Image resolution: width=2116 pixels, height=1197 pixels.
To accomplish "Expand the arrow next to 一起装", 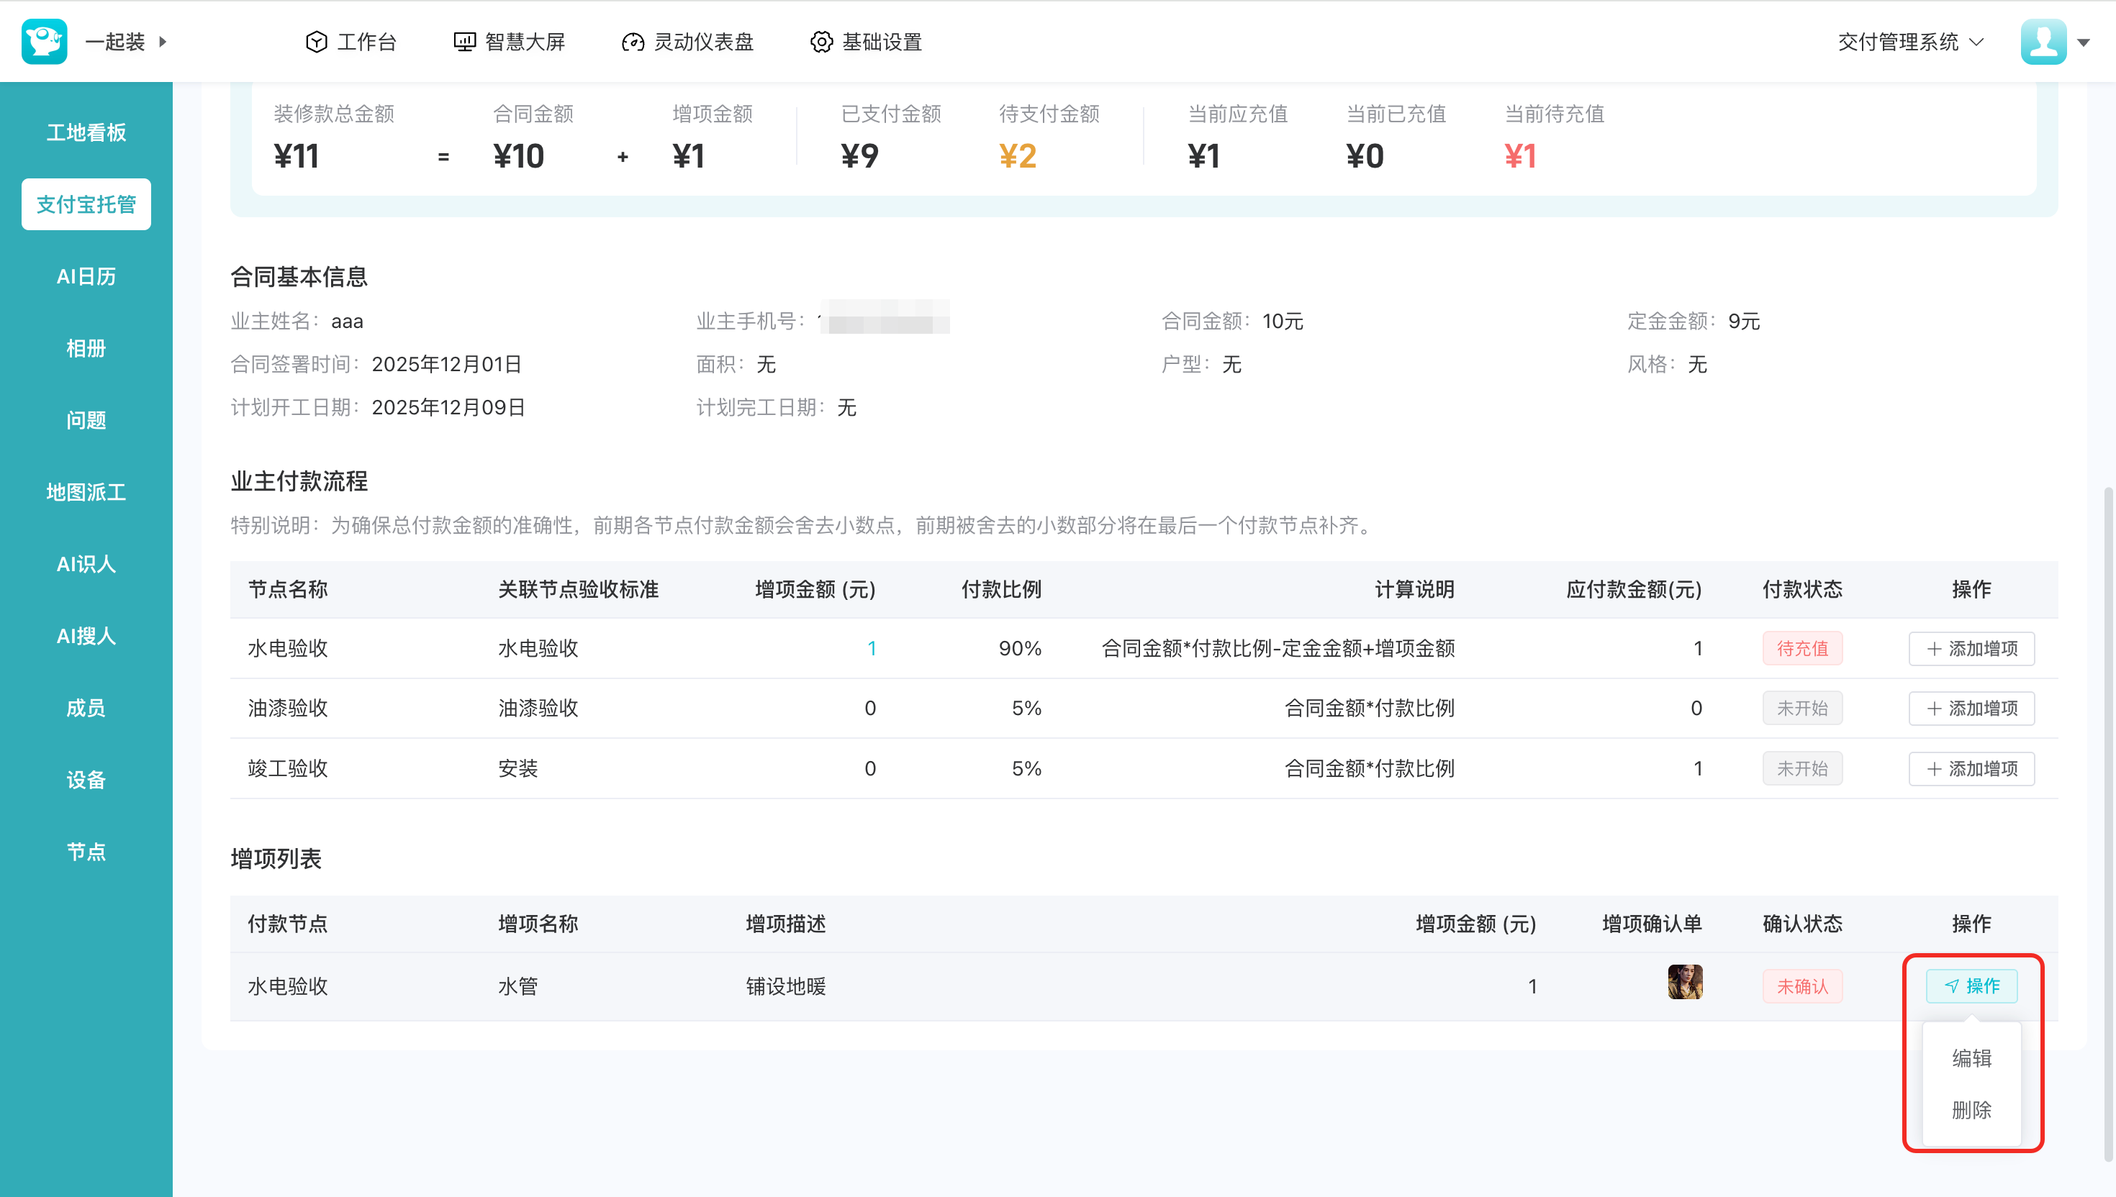I will [x=163, y=41].
